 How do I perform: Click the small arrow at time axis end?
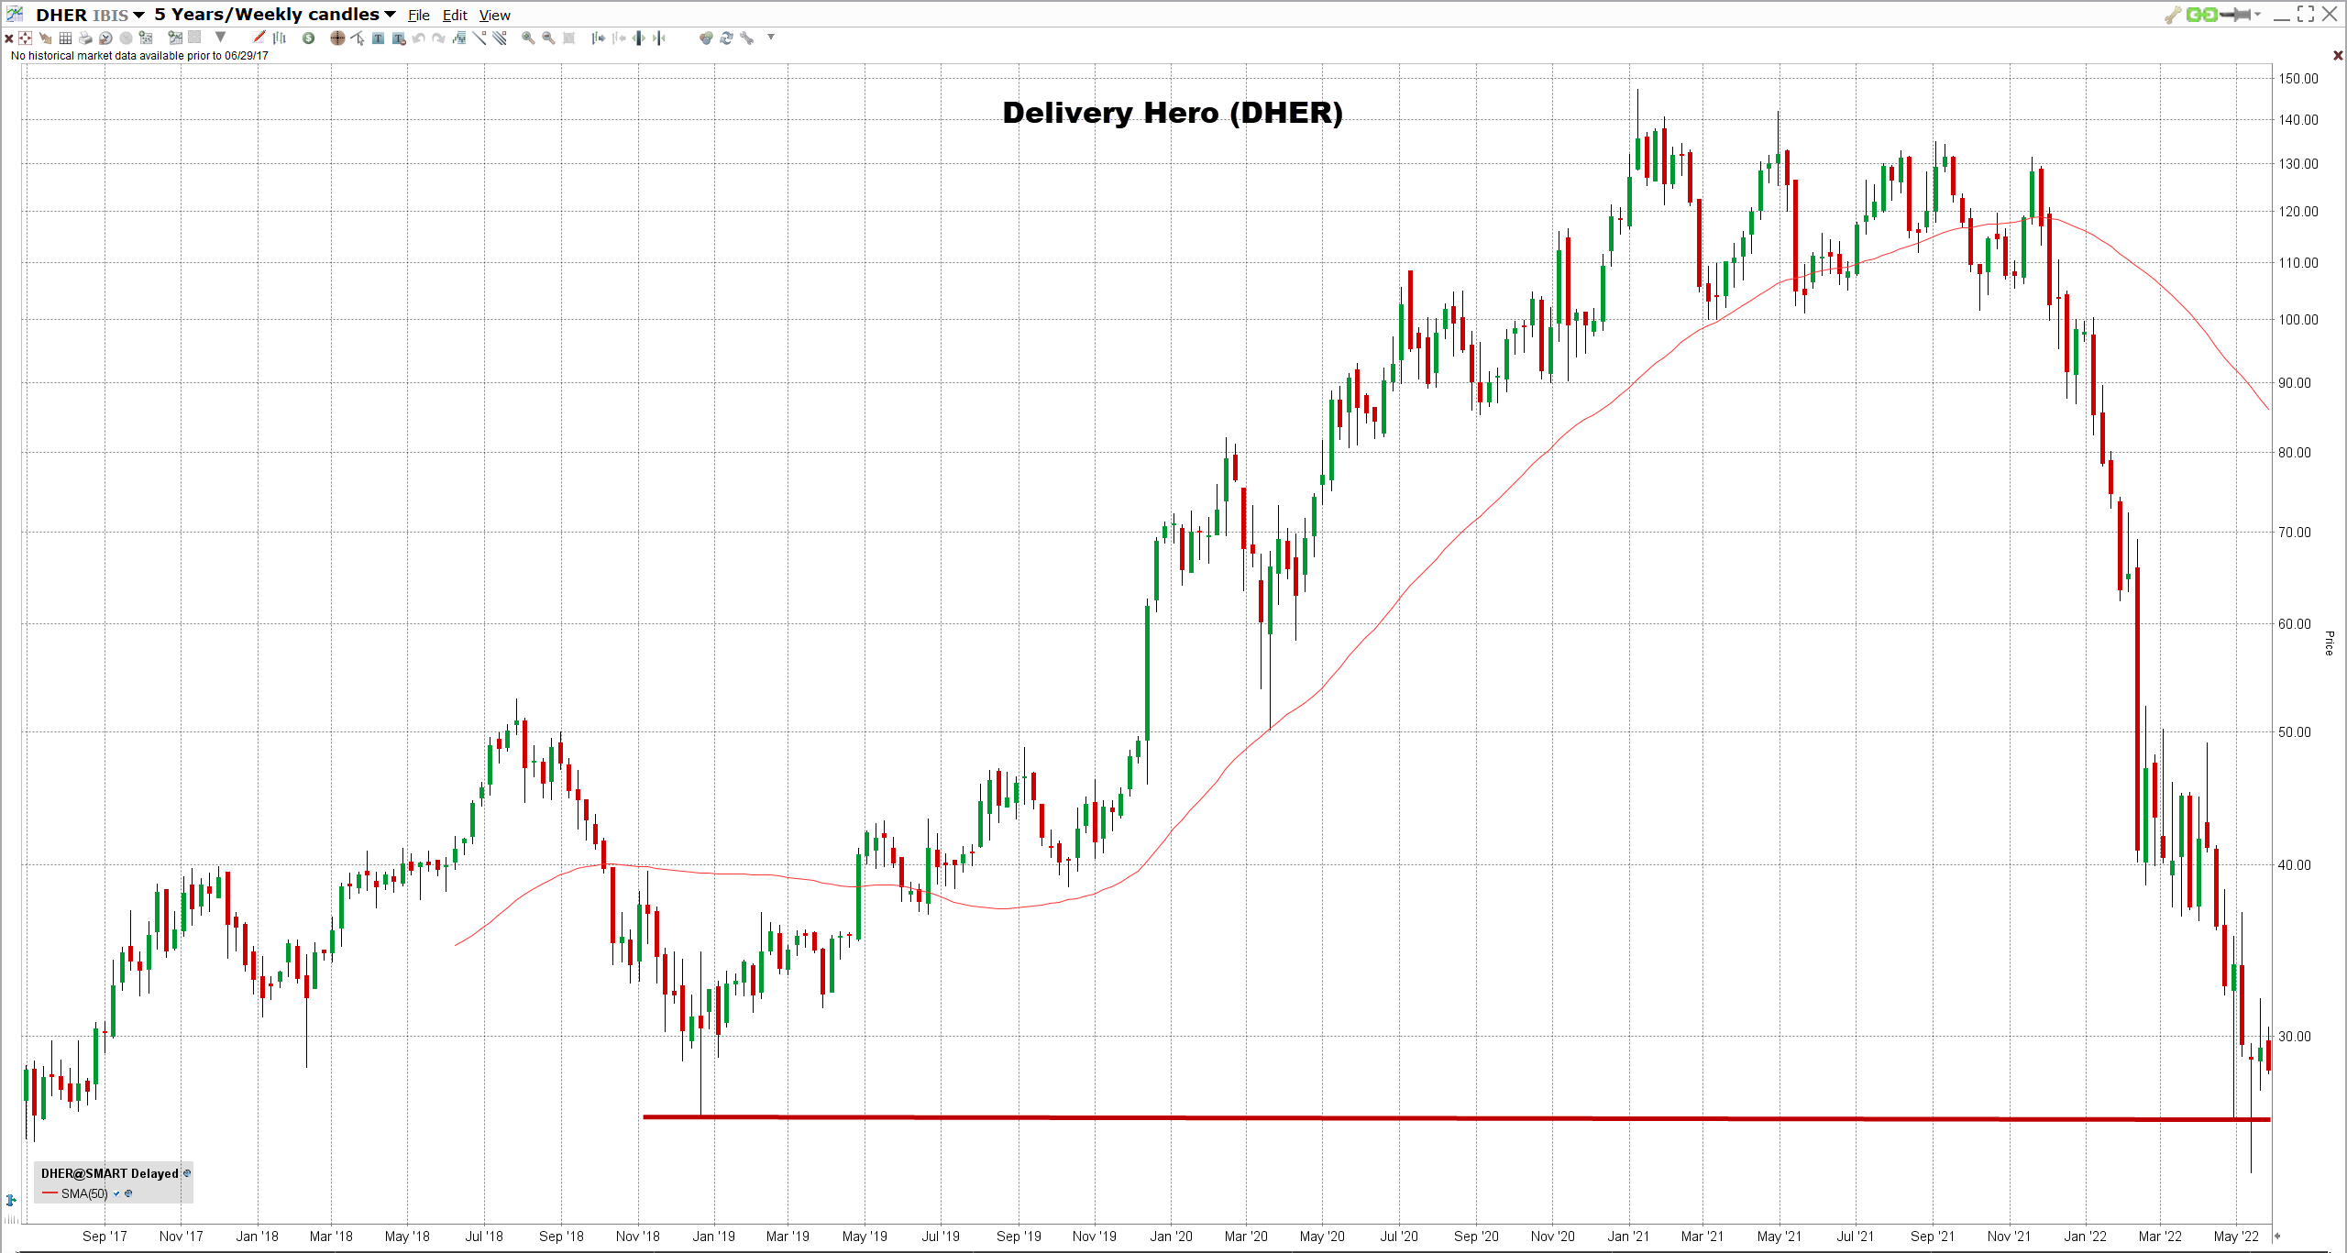2277,1236
